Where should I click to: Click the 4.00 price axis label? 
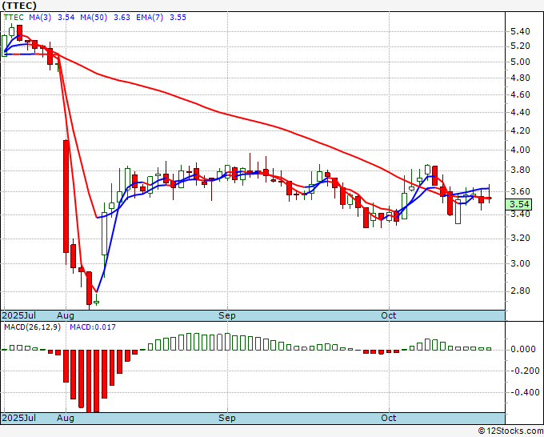pos(520,150)
